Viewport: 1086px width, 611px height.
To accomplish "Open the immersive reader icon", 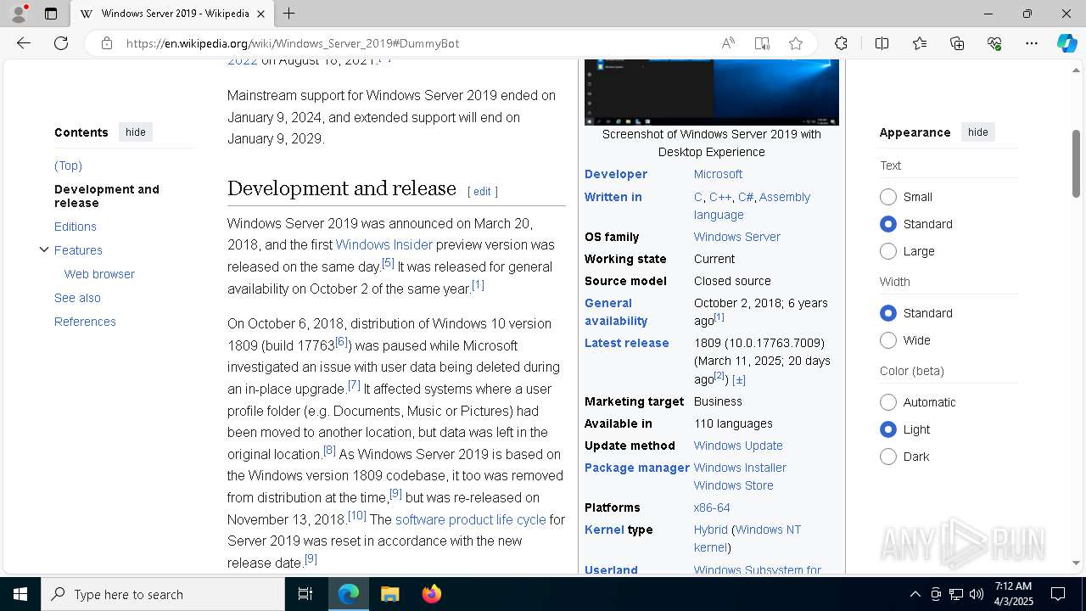I will click(x=762, y=43).
